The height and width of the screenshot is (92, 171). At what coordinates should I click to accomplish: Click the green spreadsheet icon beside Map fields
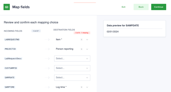point(7,7)
